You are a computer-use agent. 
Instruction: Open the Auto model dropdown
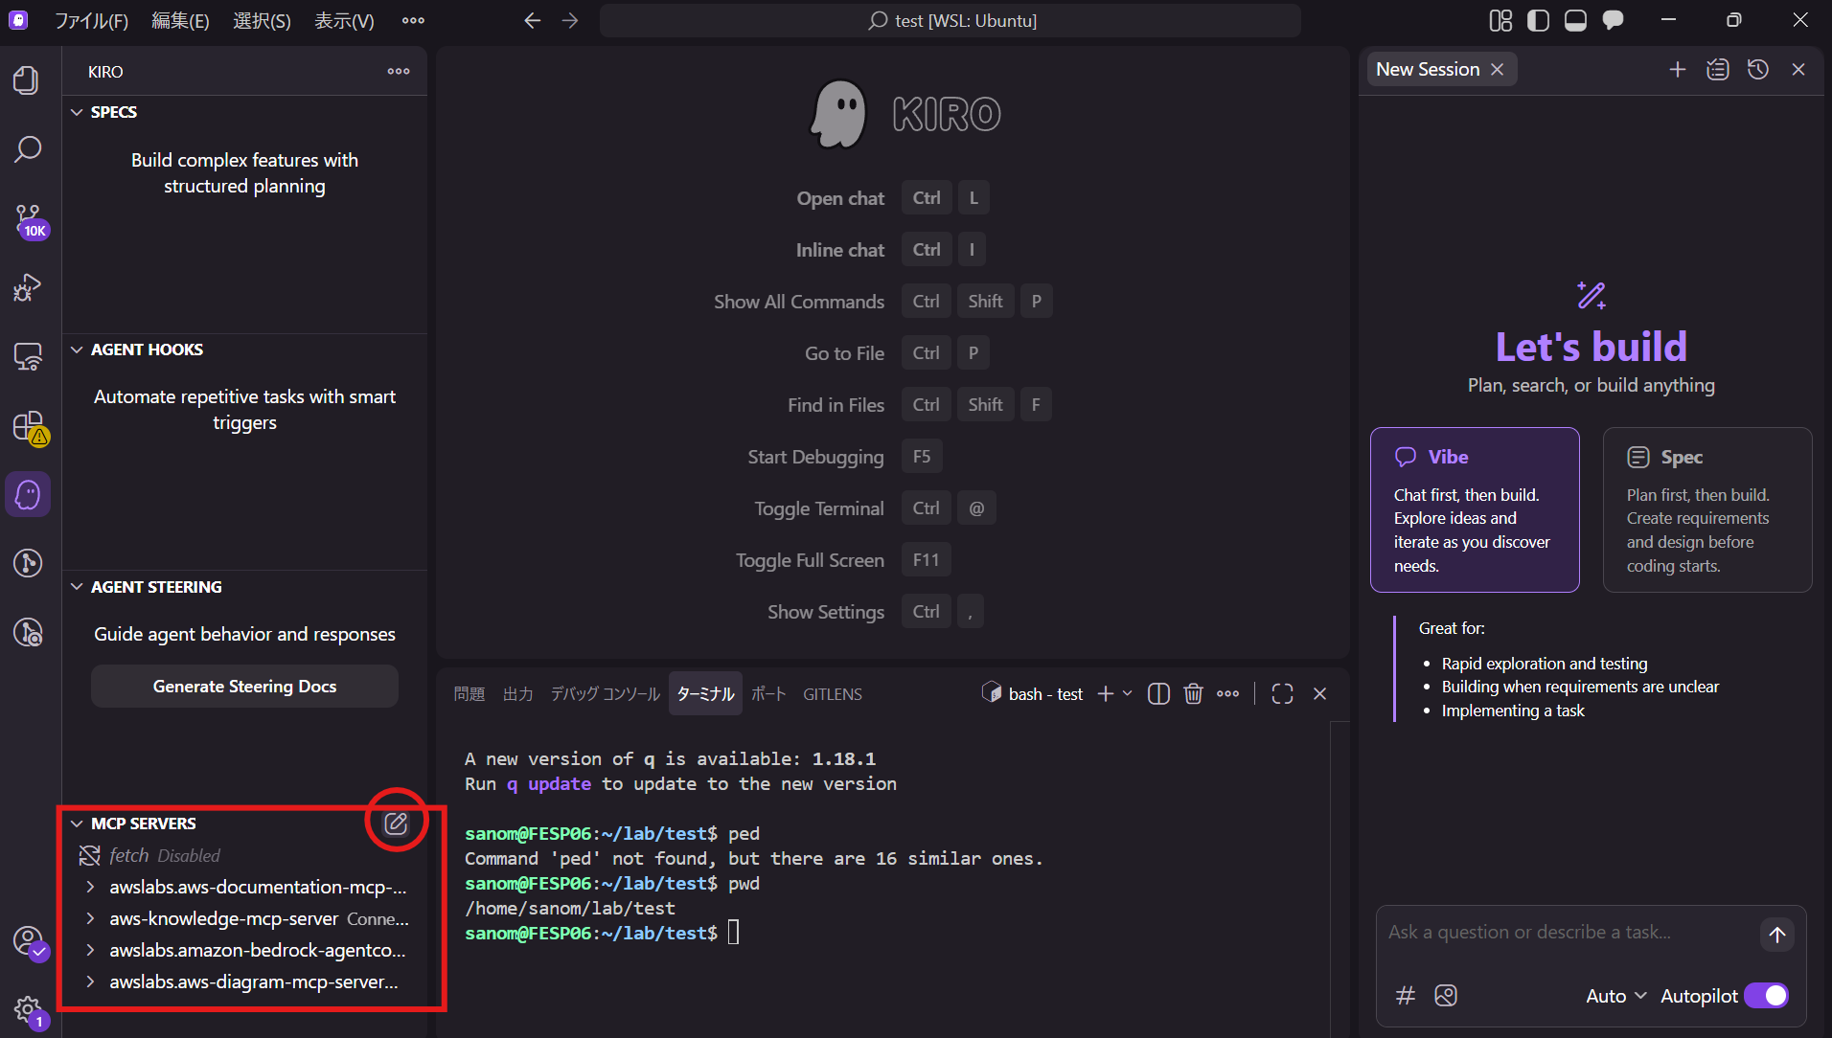(1615, 996)
